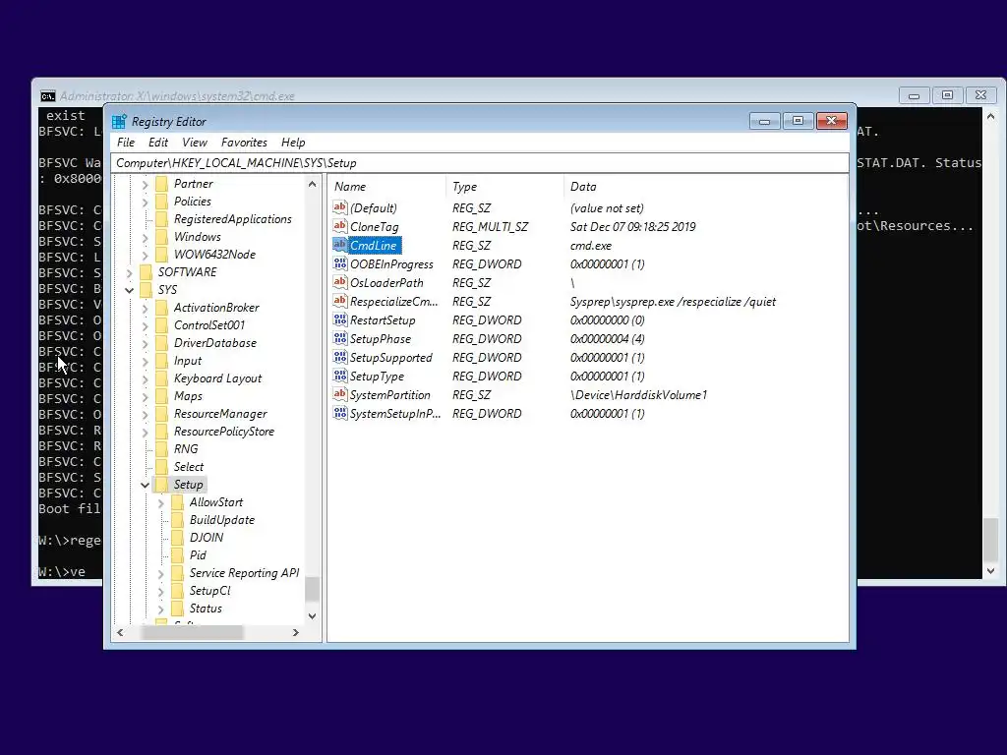Click the OsLoaderPath string icon

339,282
